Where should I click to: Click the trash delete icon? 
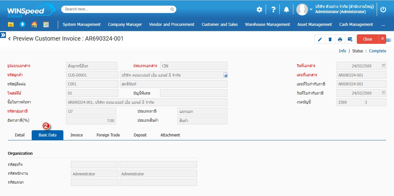[x=330, y=39]
